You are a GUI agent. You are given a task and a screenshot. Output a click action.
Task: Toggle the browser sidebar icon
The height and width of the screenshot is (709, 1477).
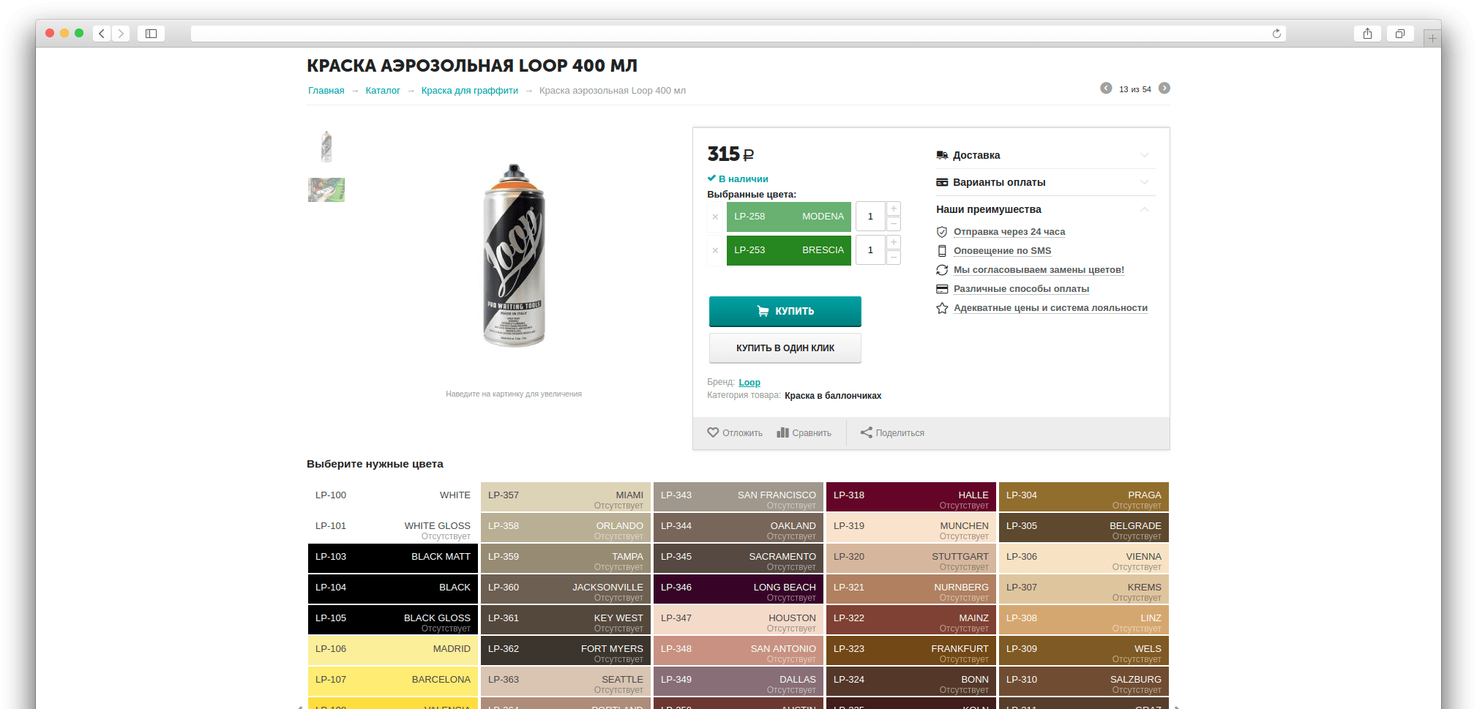(x=152, y=34)
